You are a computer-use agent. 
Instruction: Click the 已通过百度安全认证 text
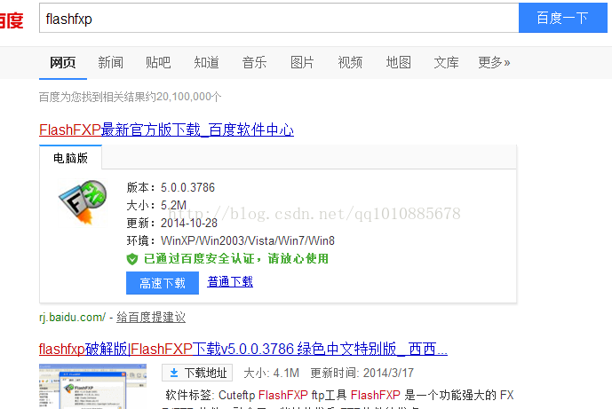(236, 258)
